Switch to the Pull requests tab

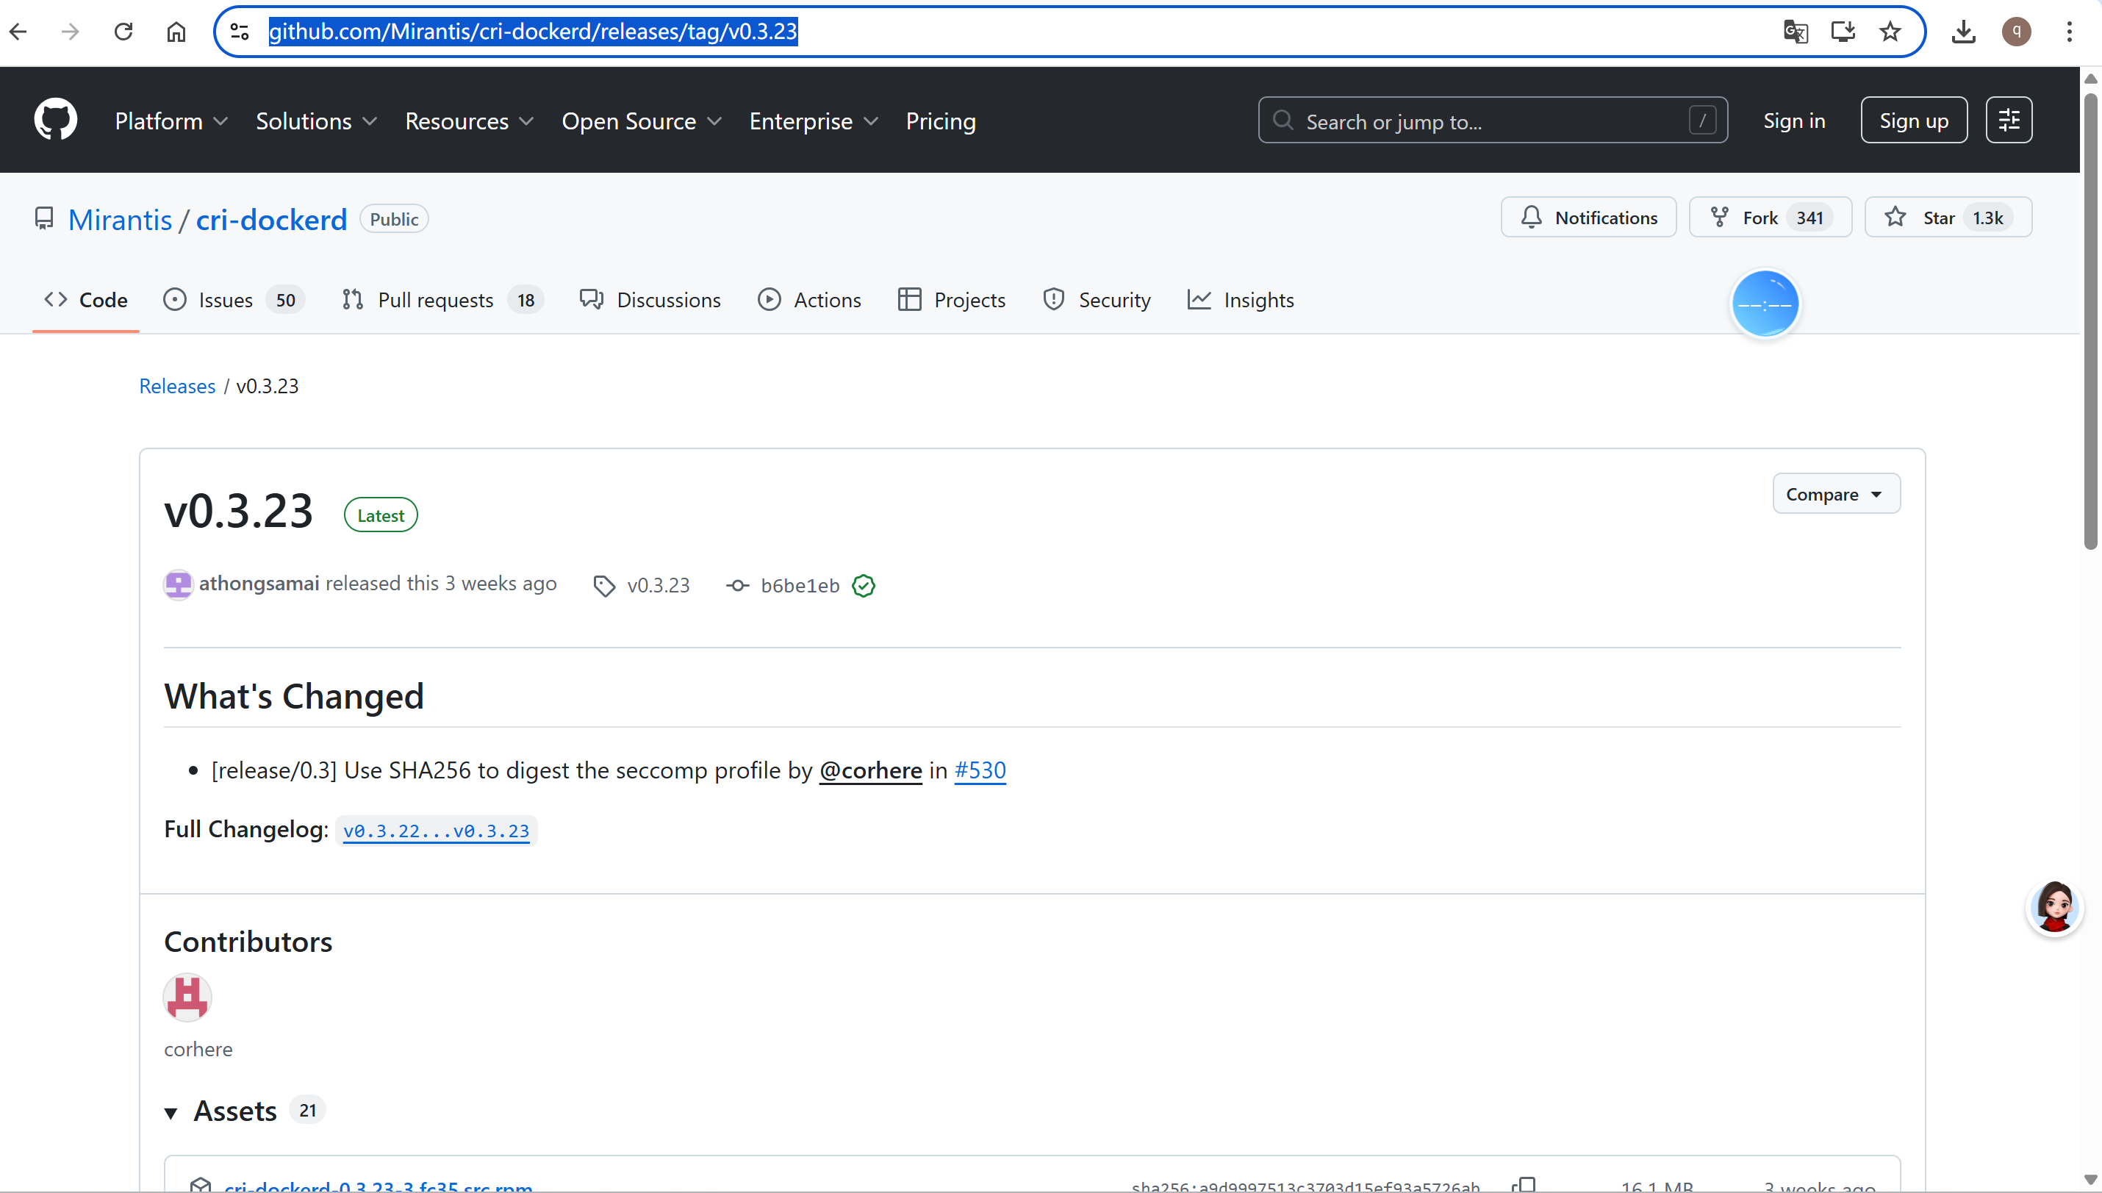442,300
